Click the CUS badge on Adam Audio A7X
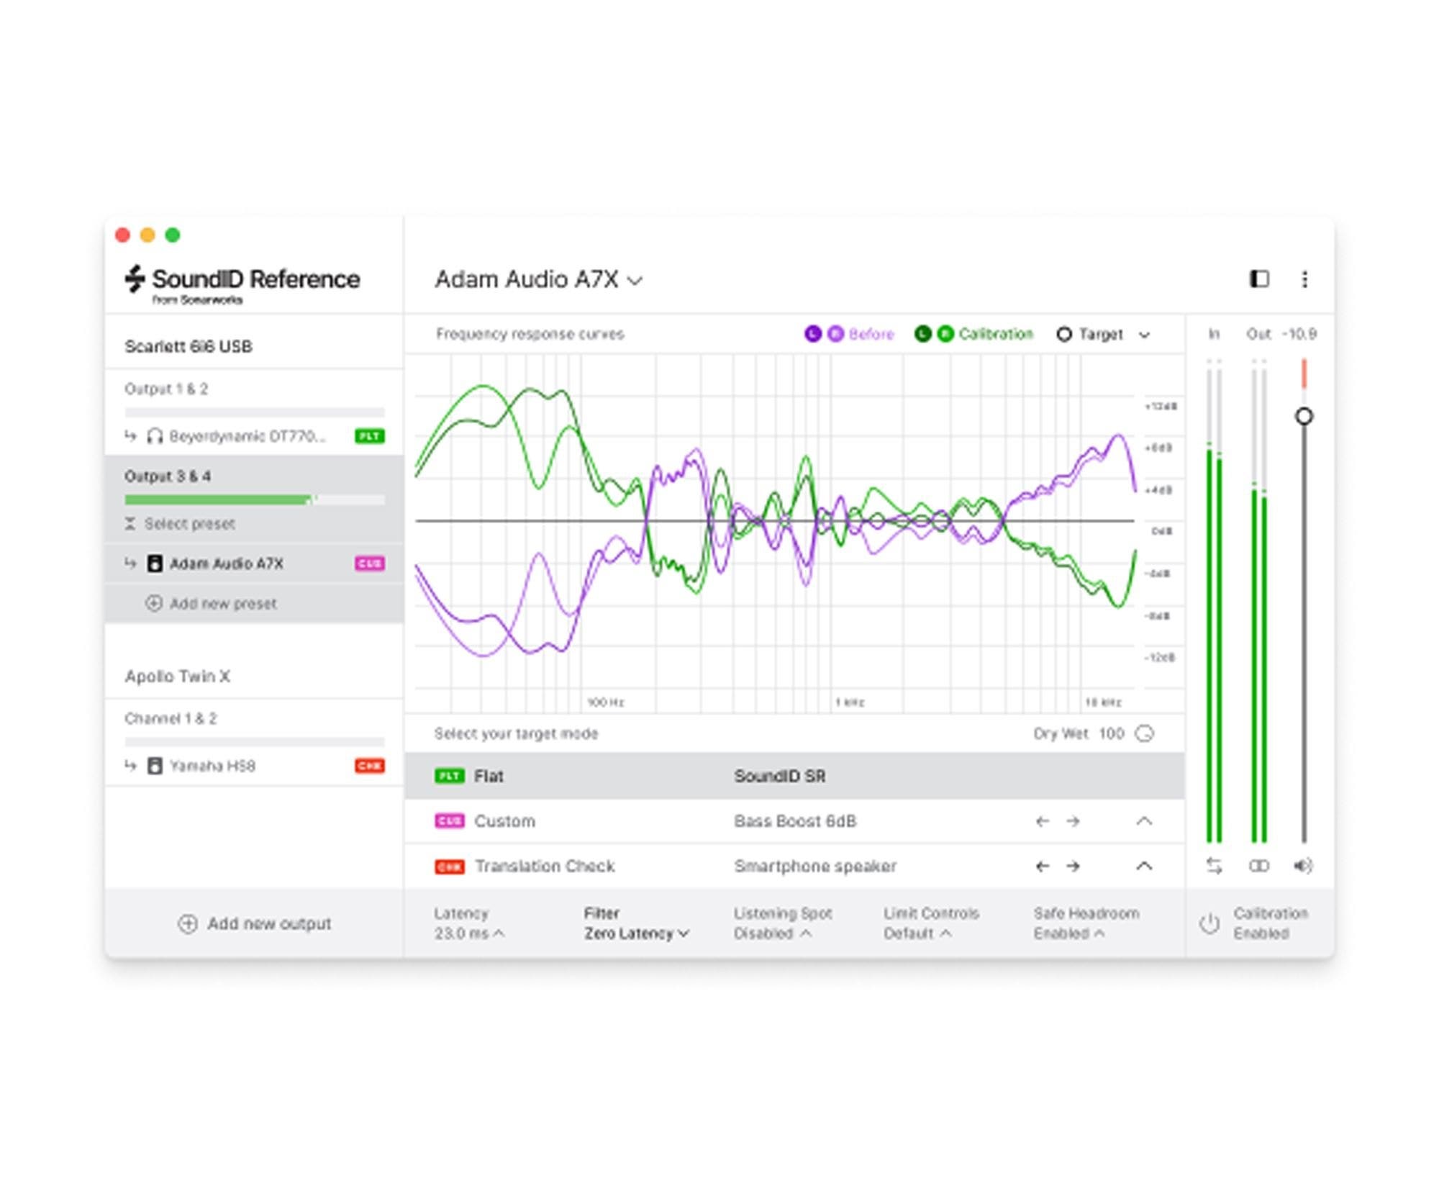The width and height of the screenshot is (1439, 1199). [x=370, y=563]
